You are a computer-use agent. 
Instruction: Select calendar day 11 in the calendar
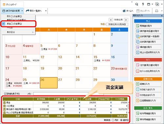pyautogui.click(x=31, y=60)
